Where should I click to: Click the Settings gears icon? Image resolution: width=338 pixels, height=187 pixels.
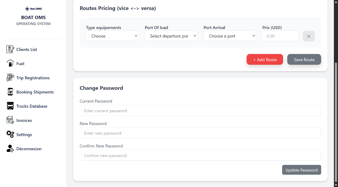click(x=10, y=134)
